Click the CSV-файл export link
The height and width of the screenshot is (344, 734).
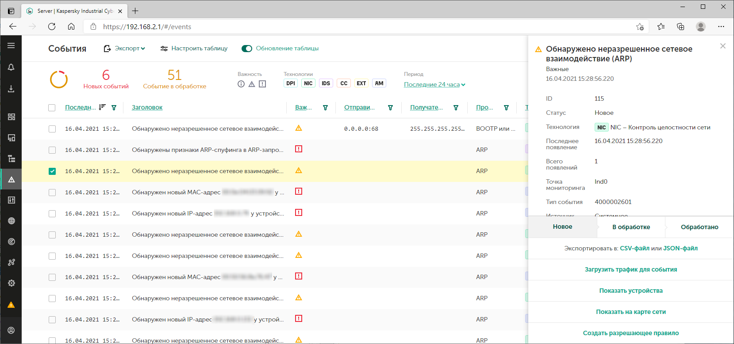coord(634,248)
